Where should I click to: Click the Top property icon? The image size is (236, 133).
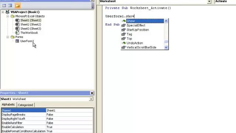124,38
